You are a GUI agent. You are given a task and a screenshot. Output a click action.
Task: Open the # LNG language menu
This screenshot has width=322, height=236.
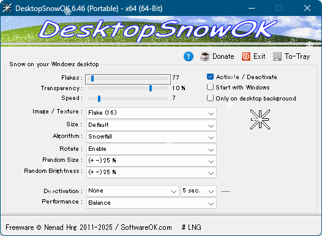pyautogui.click(x=192, y=227)
